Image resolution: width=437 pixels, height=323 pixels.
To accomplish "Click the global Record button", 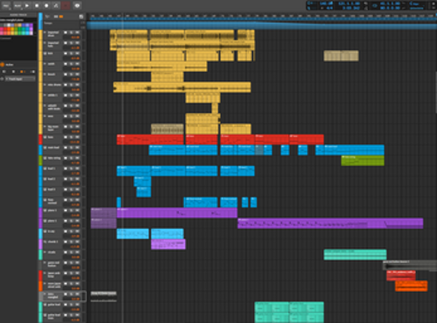I will tap(47, 5).
